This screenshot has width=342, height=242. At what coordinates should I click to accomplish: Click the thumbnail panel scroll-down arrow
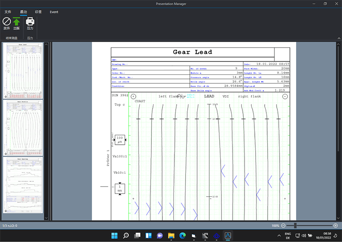tap(46, 218)
